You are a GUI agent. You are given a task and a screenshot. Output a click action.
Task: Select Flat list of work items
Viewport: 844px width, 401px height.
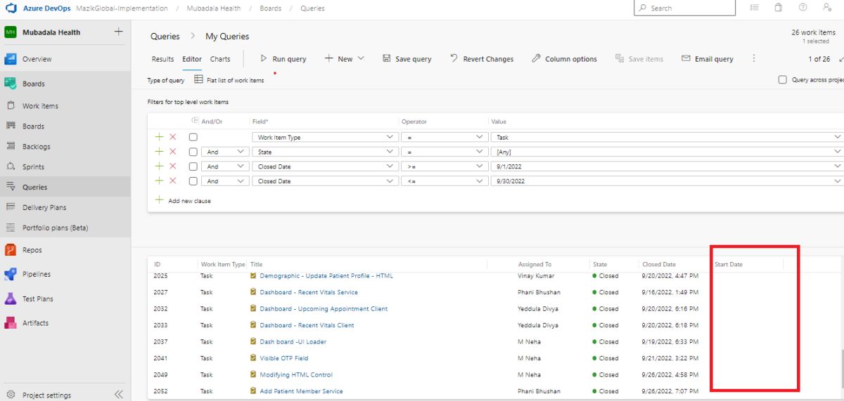pos(229,80)
